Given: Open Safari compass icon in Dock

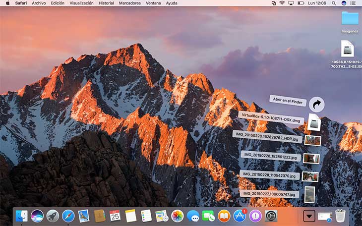Looking at the screenshot, I should [68, 216].
